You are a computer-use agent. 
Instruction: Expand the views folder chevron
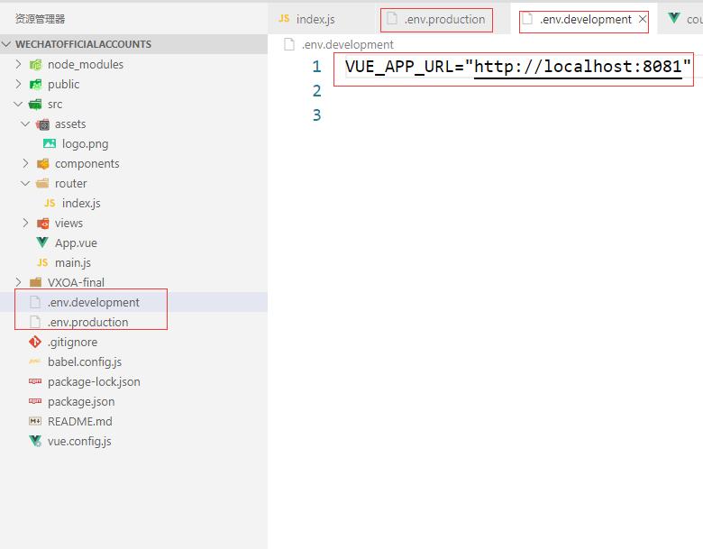tap(26, 224)
